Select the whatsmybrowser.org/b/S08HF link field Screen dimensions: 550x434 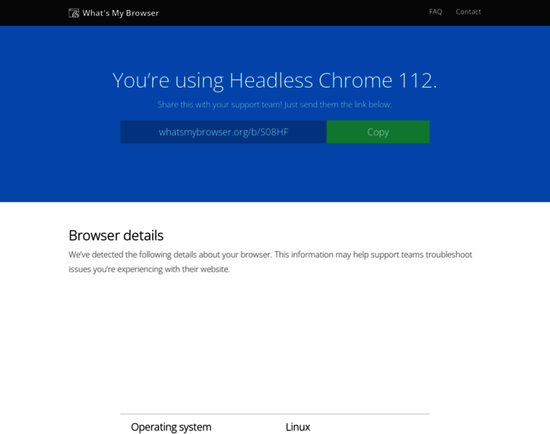coord(224,132)
